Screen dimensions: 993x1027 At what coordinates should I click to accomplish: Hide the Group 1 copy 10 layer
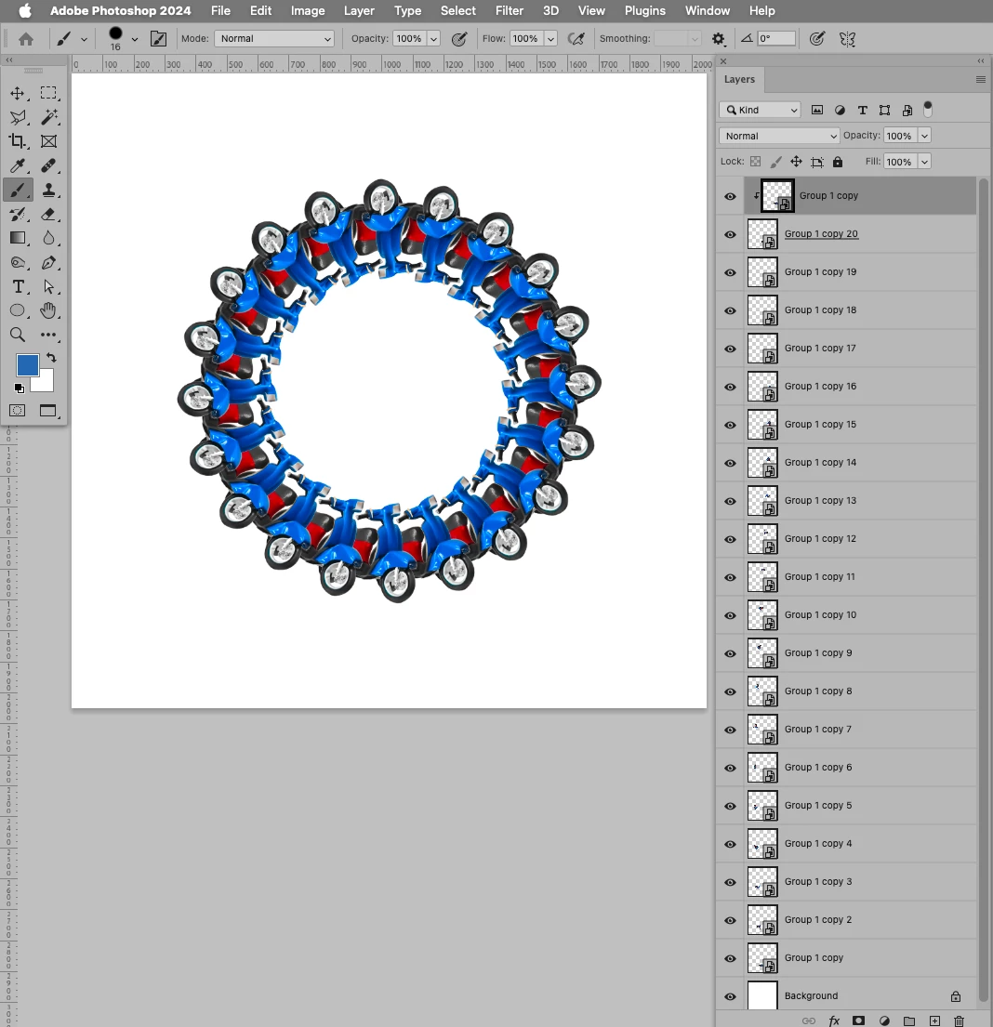(x=730, y=615)
